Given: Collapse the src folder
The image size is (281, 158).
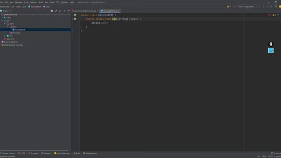Looking at the screenshot, I should tap(2, 21).
